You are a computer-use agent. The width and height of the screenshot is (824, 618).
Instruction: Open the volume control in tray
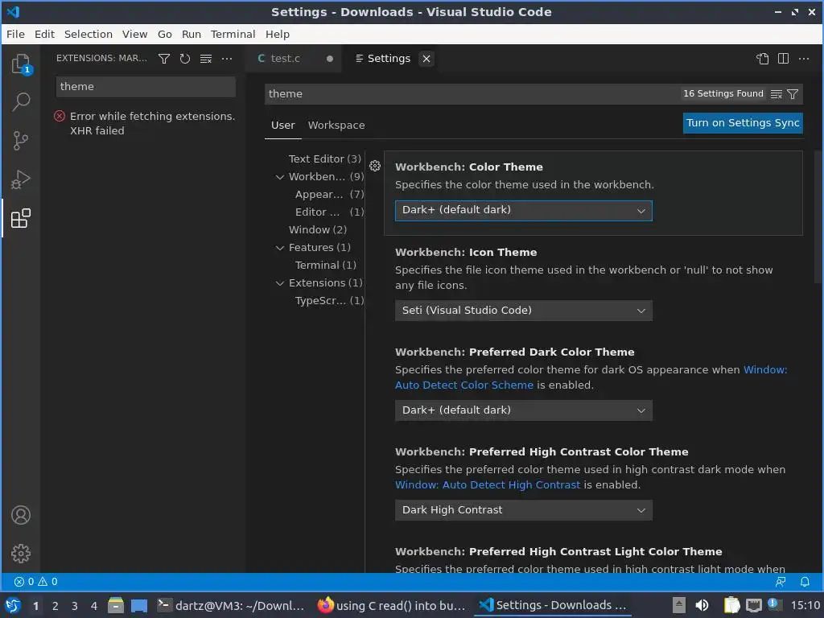702,605
